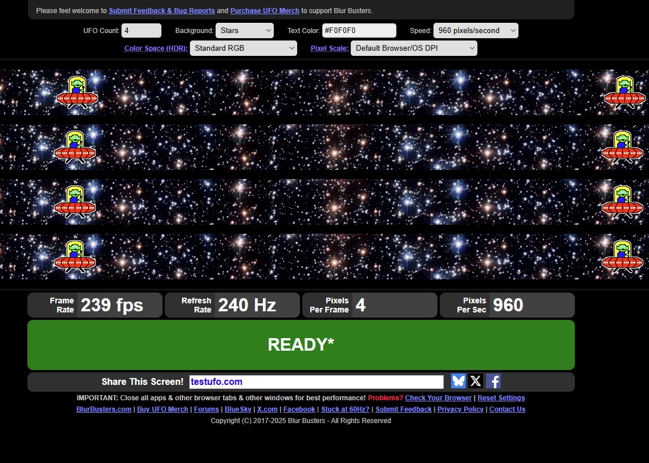This screenshot has height=463, width=649.
Task: Click the 239 fps frame rate value
Action: (112, 306)
